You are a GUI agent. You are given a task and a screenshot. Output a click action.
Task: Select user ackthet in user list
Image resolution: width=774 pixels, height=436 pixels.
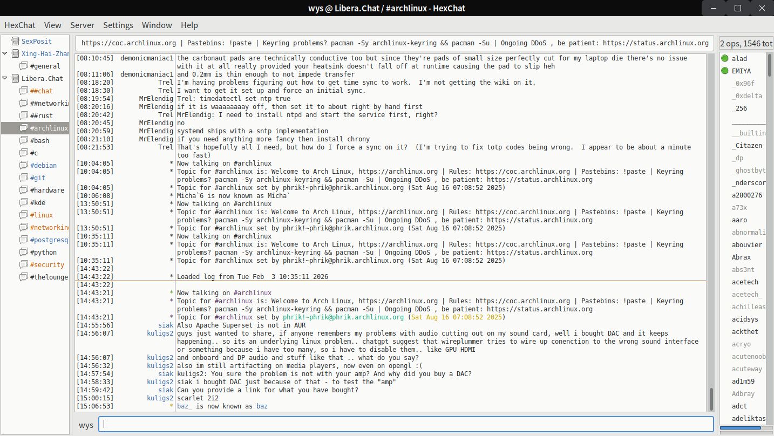[745, 331]
